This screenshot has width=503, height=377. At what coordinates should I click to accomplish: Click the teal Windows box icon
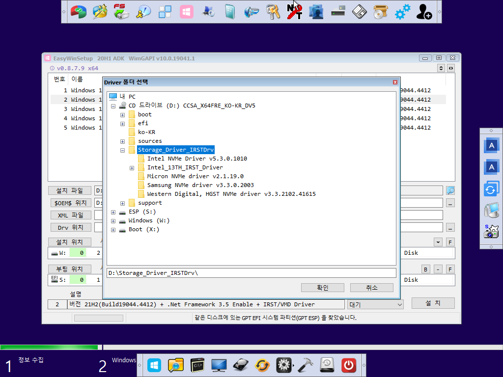coord(230,12)
